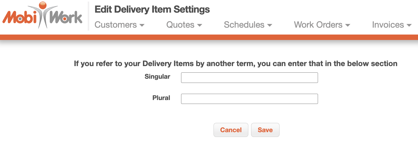The height and width of the screenshot is (158, 418).
Task: Click the orange divider bar under navigation
Action: click(209, 37)
